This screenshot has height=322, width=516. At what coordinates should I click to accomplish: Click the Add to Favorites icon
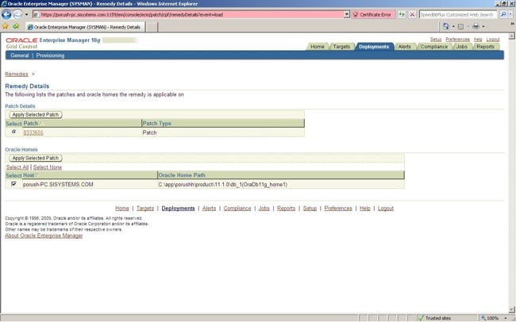coord(15,26)
